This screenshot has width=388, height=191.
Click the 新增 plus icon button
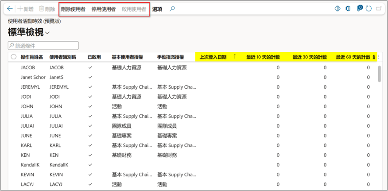pyautogui.click(x=26, y=9)
